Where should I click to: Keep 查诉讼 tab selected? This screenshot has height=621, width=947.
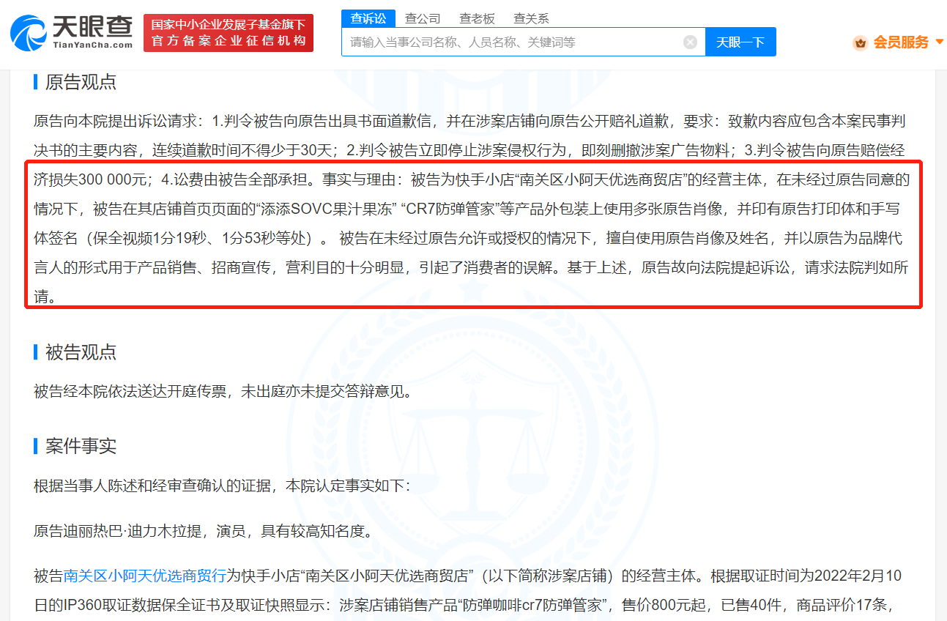(369, 18)
